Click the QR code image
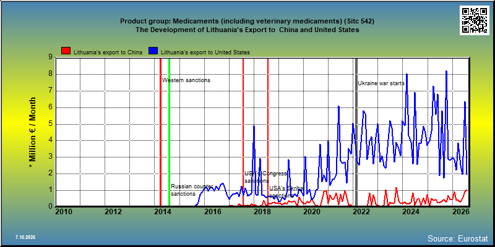The width and height of the screenshot is (495, 247). pyautogui.click(x=476, y=20)
